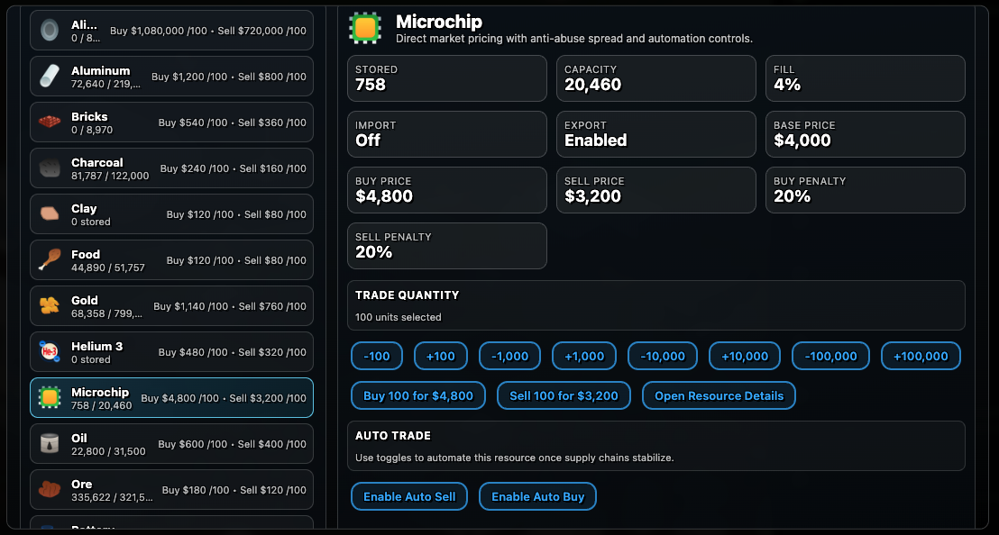
Task: Click the Food drumstick icon
Action: [49, 259]
